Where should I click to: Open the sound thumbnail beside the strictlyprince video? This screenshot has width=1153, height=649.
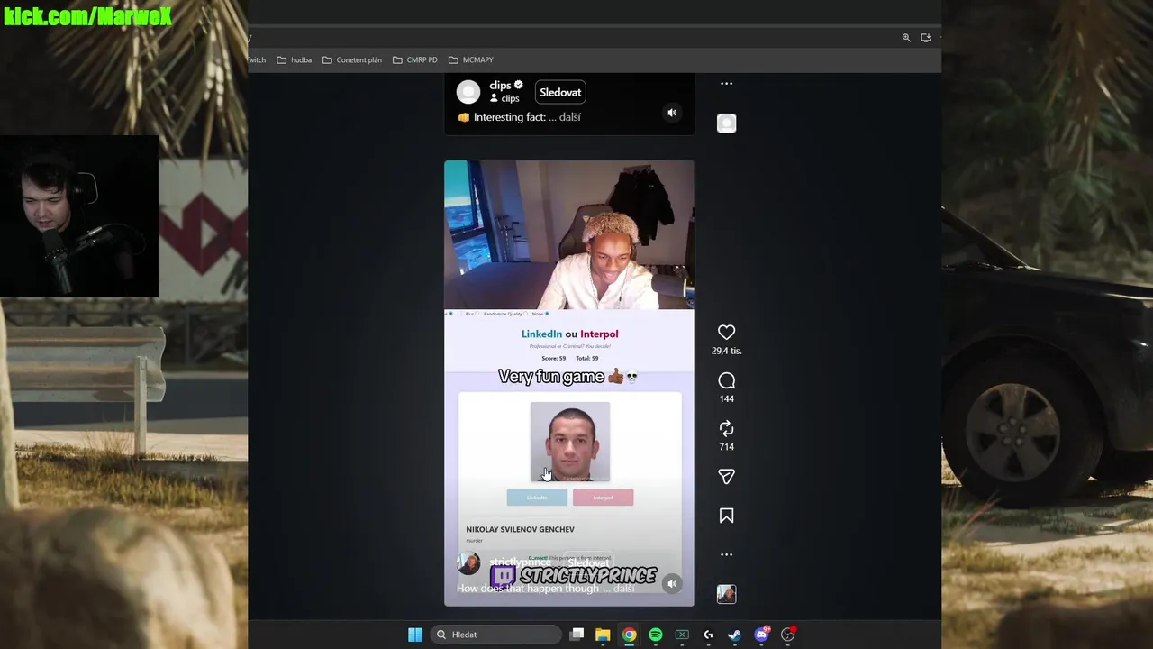click(x=726, y=594)
